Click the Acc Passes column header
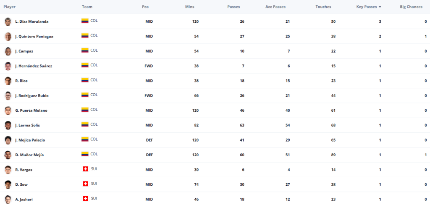 [275, 7]
